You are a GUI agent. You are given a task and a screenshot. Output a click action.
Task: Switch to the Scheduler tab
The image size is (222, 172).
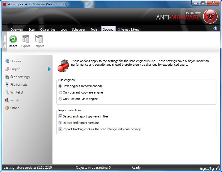(x=78, y=30)
